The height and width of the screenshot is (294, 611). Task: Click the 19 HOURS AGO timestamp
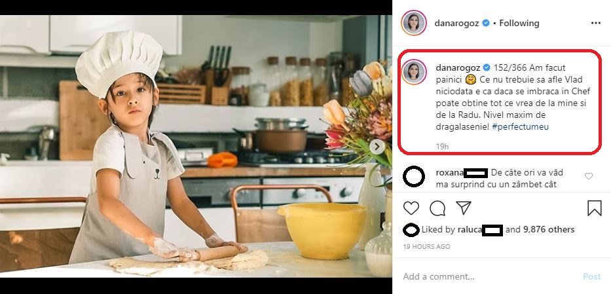coord(426,247)
